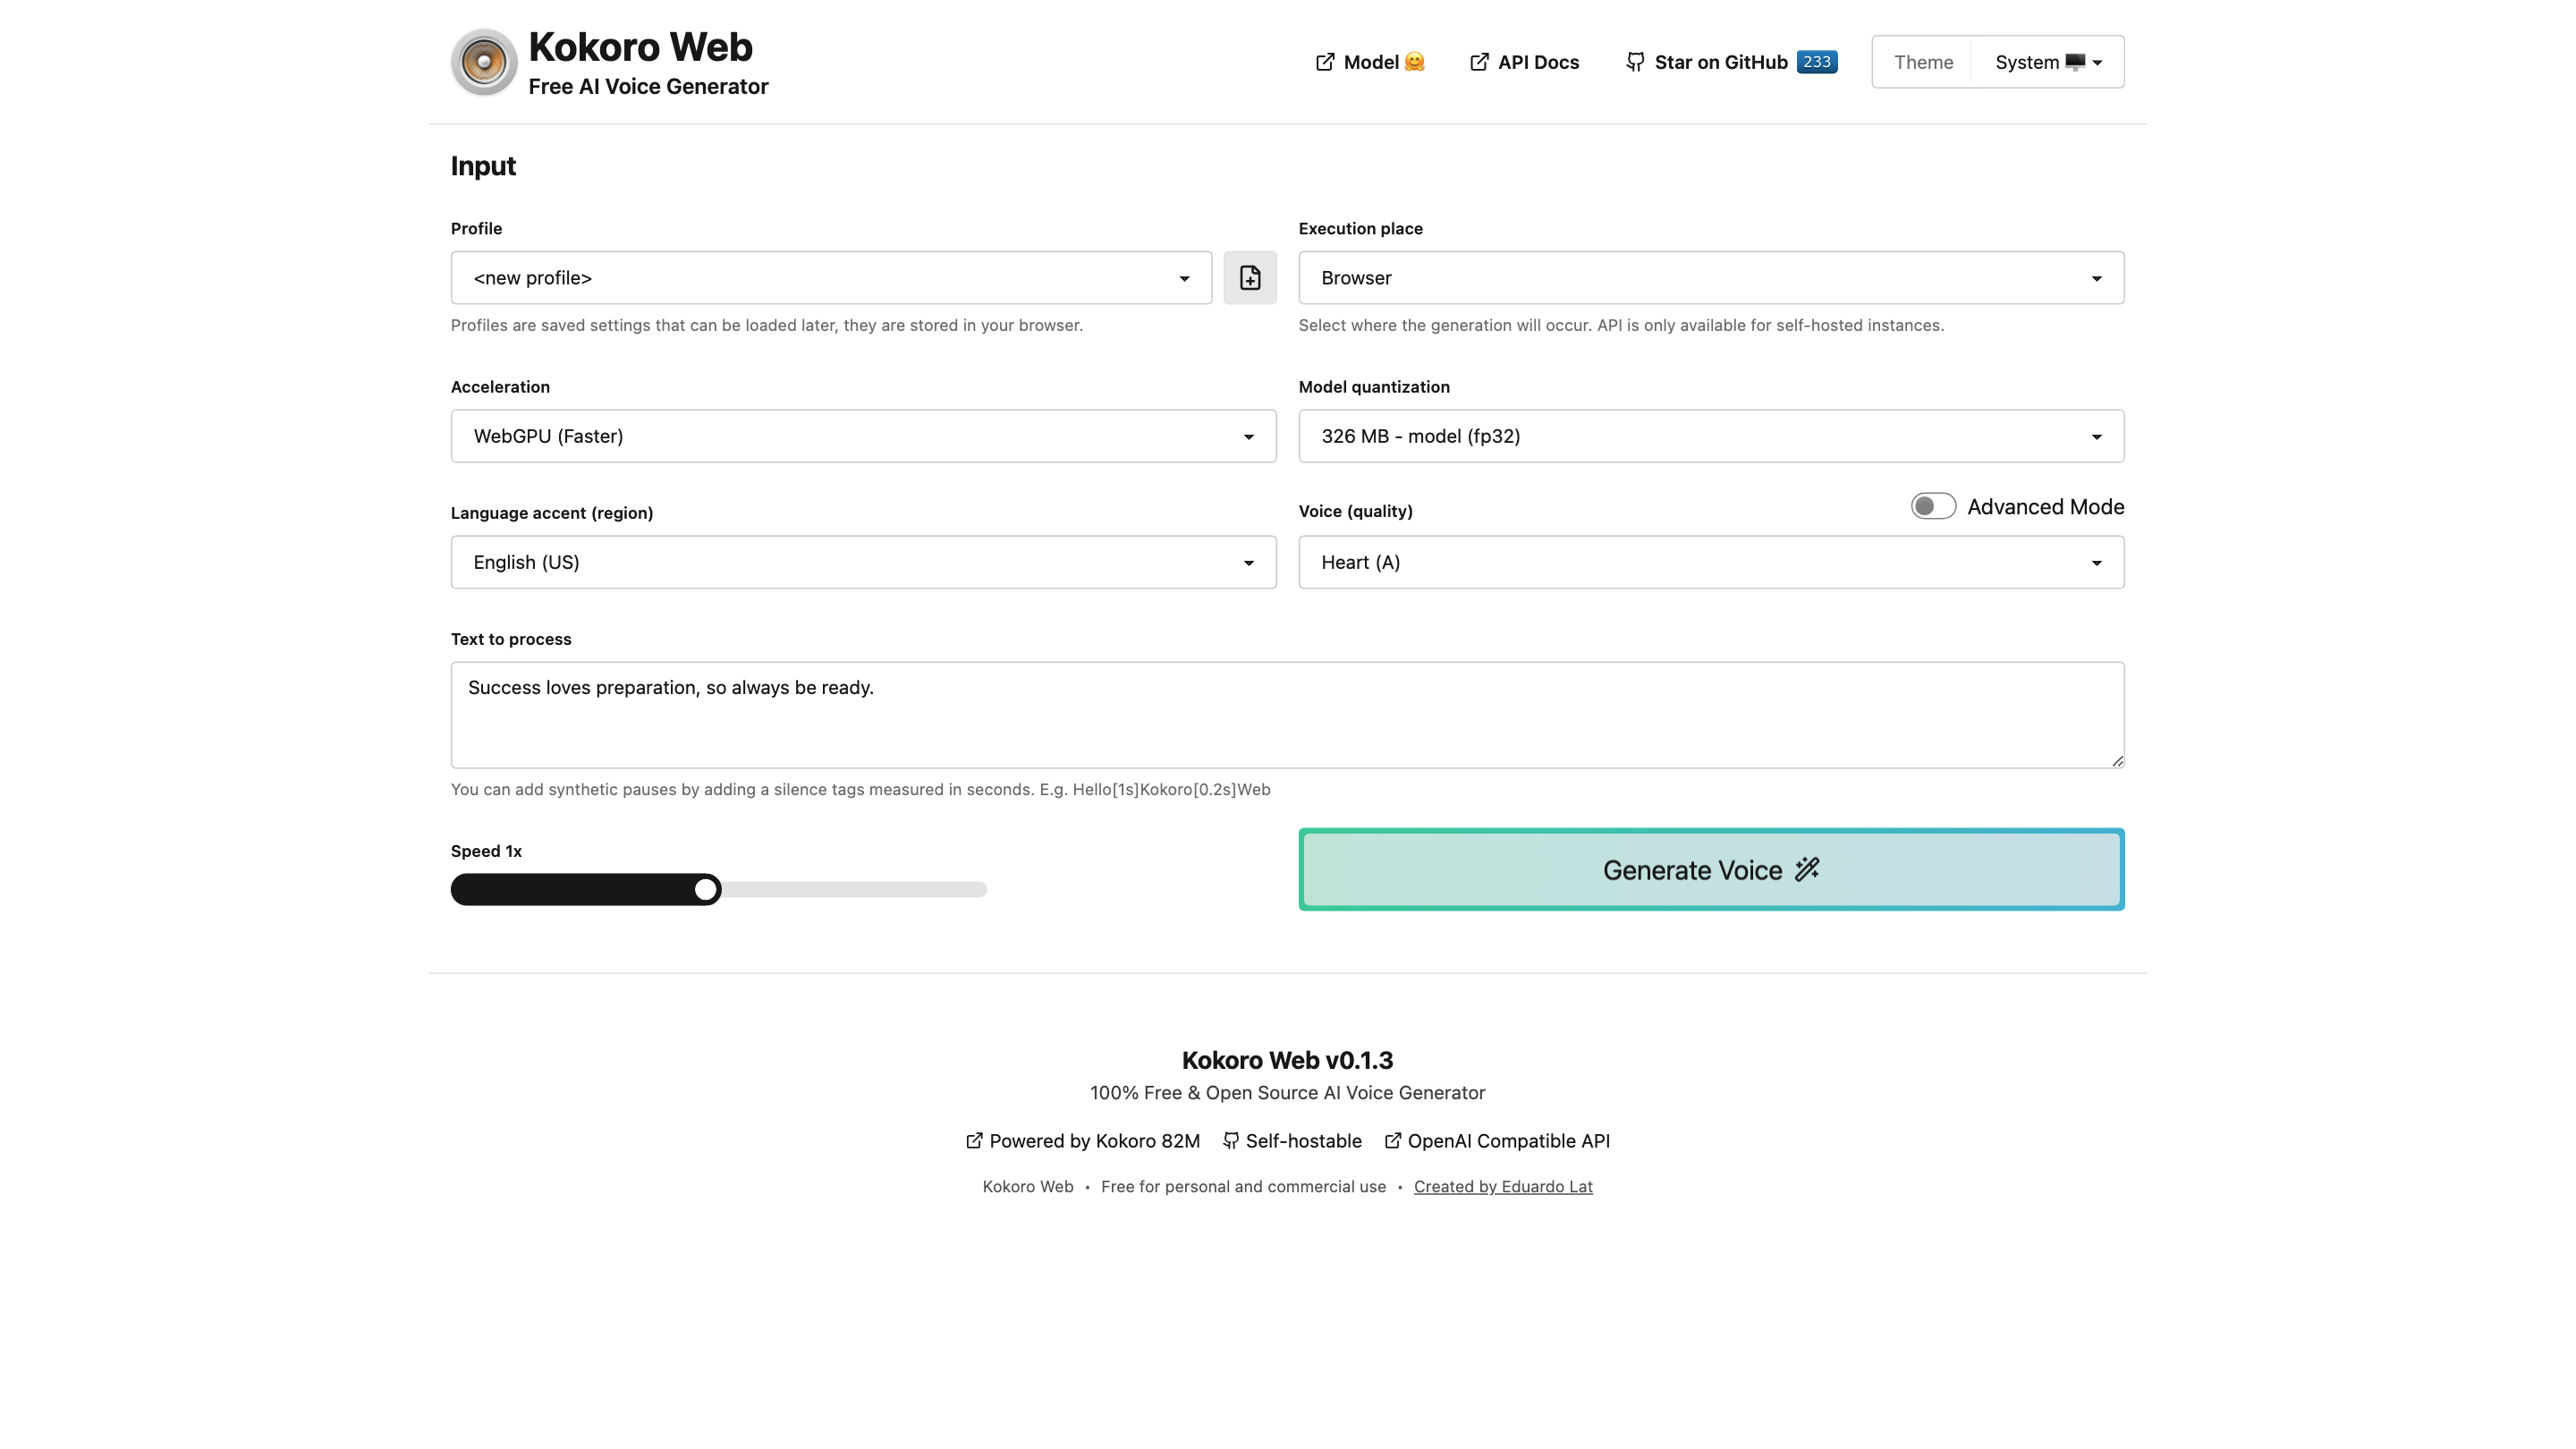Click the save new profile icon button
This screenshot has width=2576, height=1449.
[1249, 278]
